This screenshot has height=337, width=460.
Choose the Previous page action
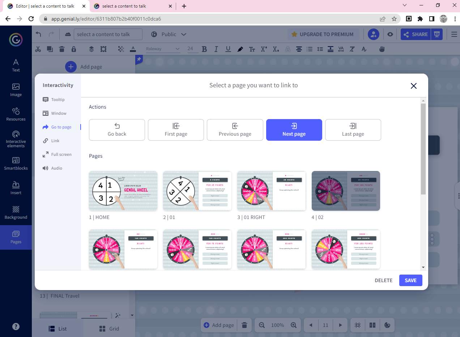[x=235, y=130]
